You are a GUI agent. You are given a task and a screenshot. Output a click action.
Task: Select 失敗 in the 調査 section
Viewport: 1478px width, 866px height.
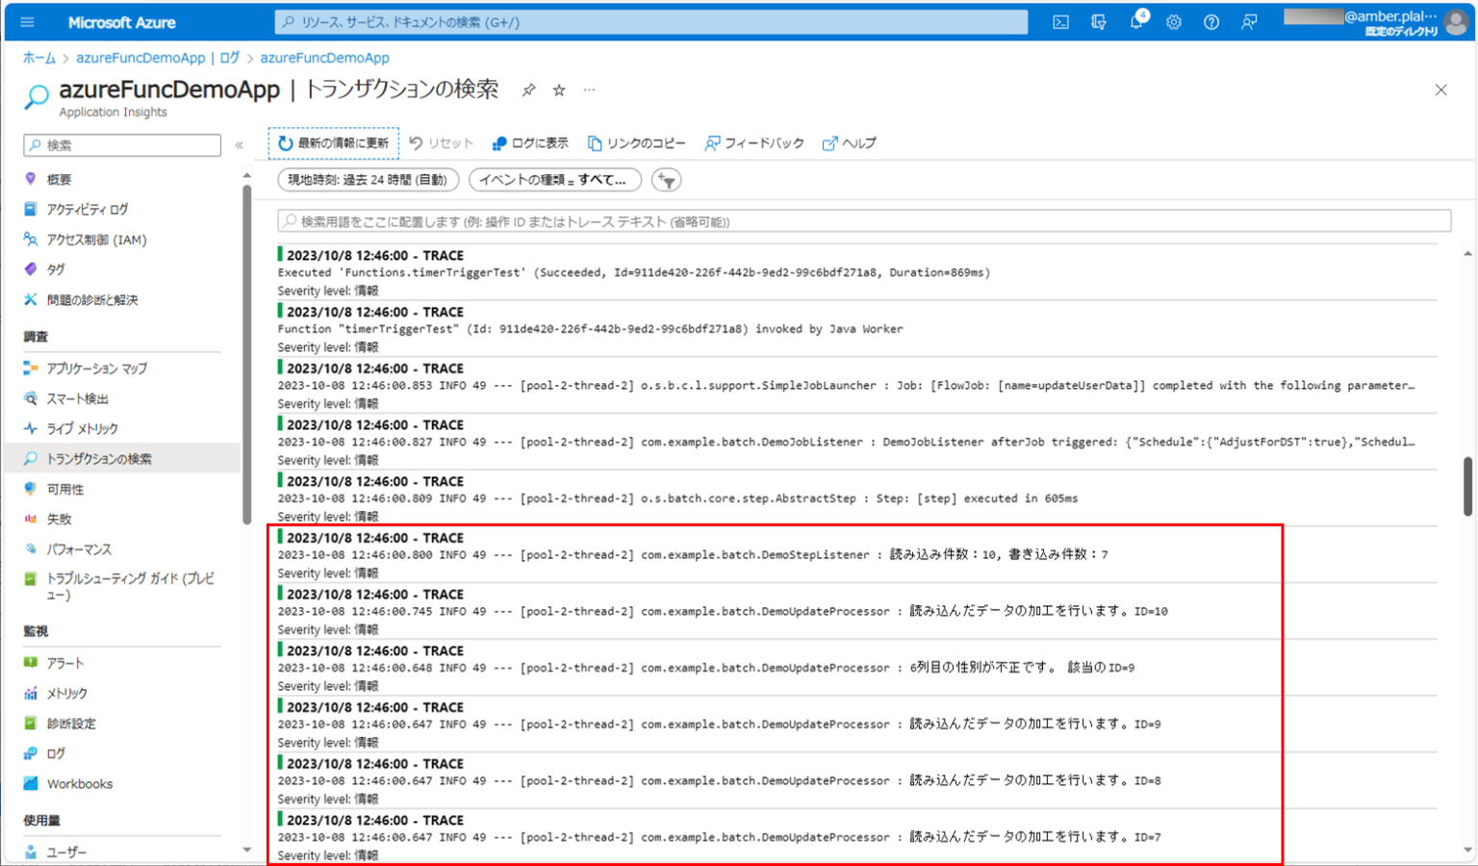[58, 519]
